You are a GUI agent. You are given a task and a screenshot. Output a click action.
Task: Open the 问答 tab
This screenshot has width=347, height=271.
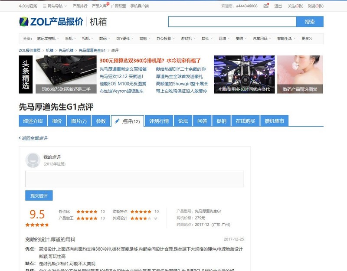(202, 121)
